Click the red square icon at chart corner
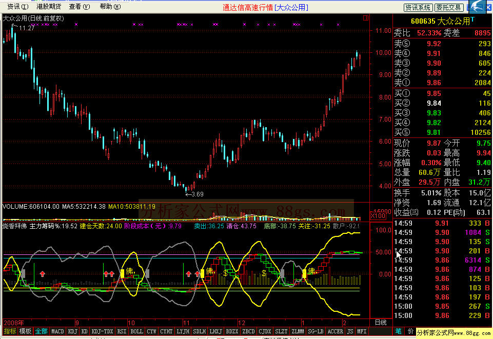 [365, 18]
